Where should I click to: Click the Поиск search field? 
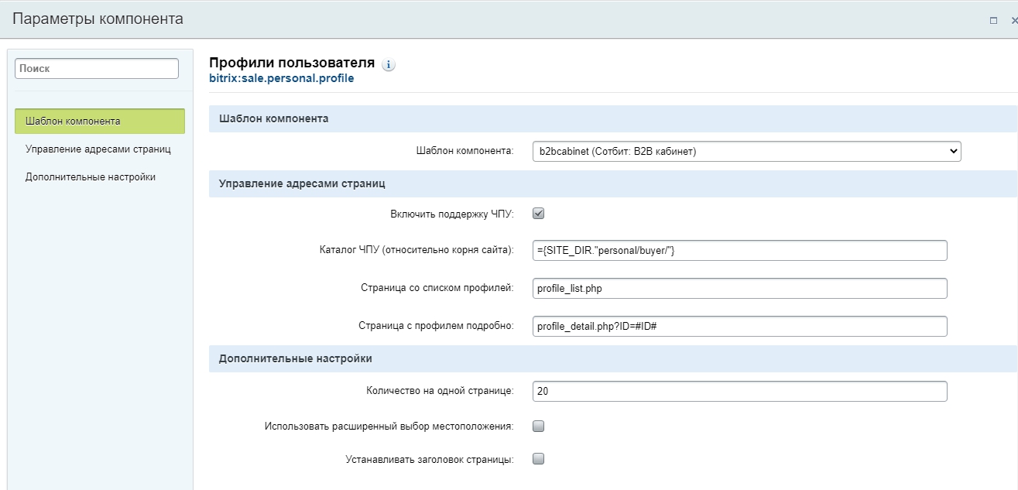click(x=97, y=68)
